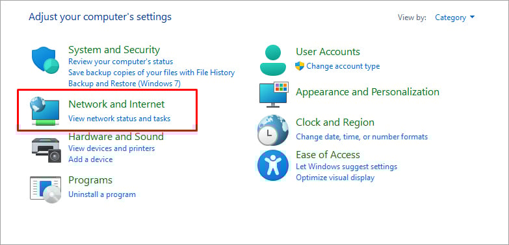This screenshot has width=509, height=245.
Task: Open Backup and Restore (Windows 7)
Action: [x=124, y=84]
